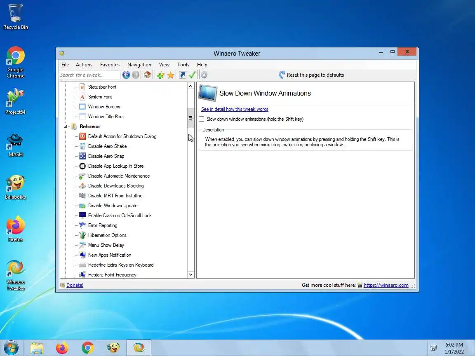
Task: Click the Error Reporting flag icon
Action: pyautogui.click(x=82, y=225)
